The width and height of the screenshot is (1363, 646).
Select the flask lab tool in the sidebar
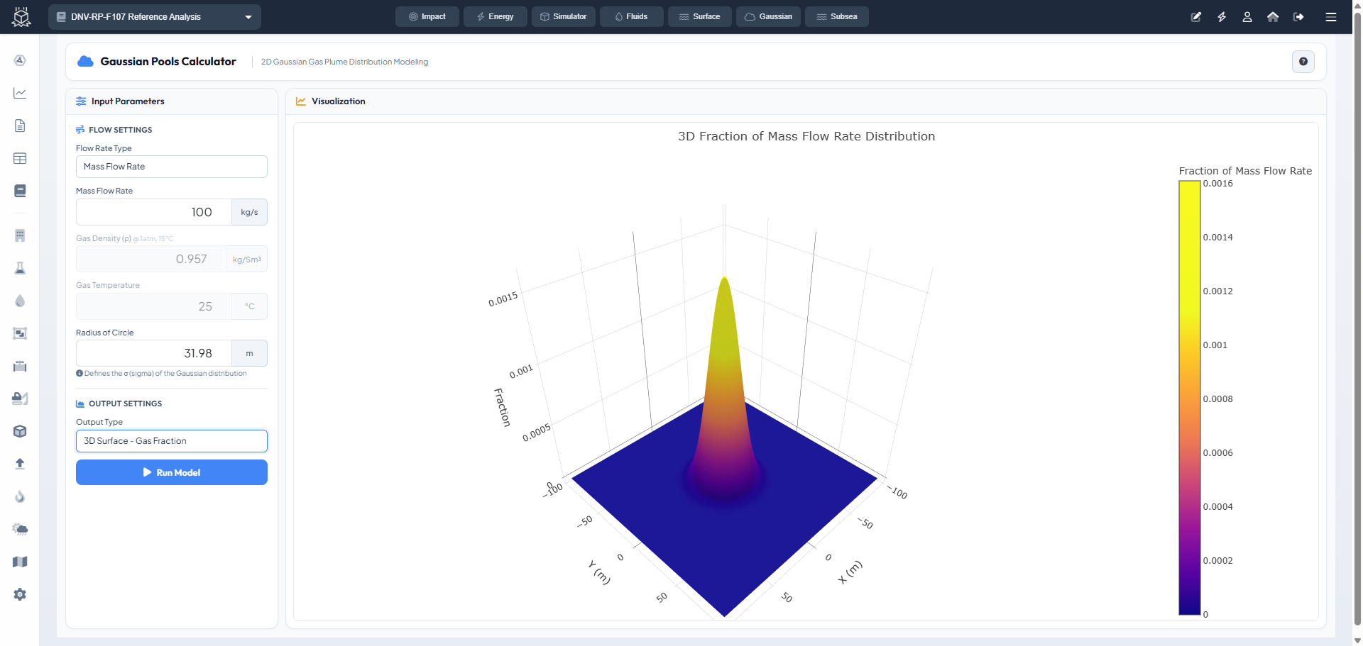[x=19, y=268]
